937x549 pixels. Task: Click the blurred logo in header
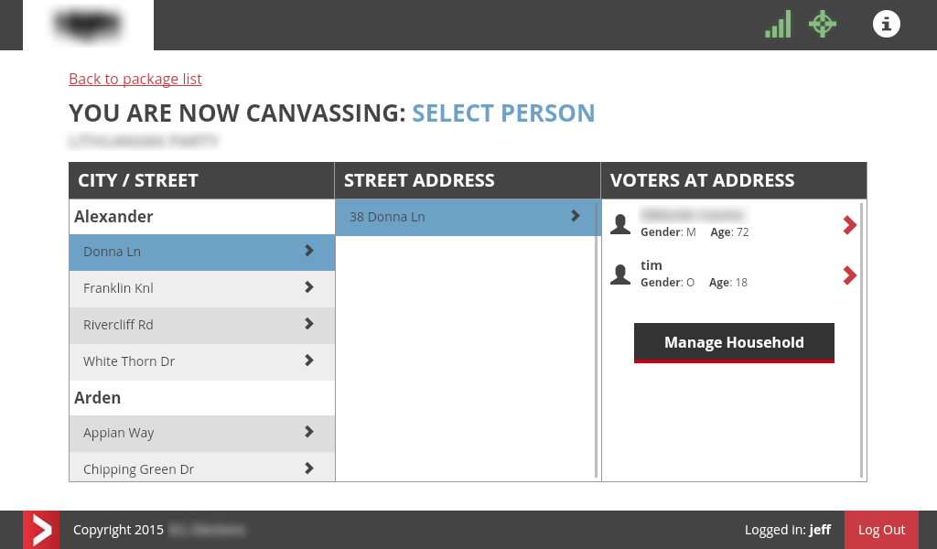click(88, 25)
